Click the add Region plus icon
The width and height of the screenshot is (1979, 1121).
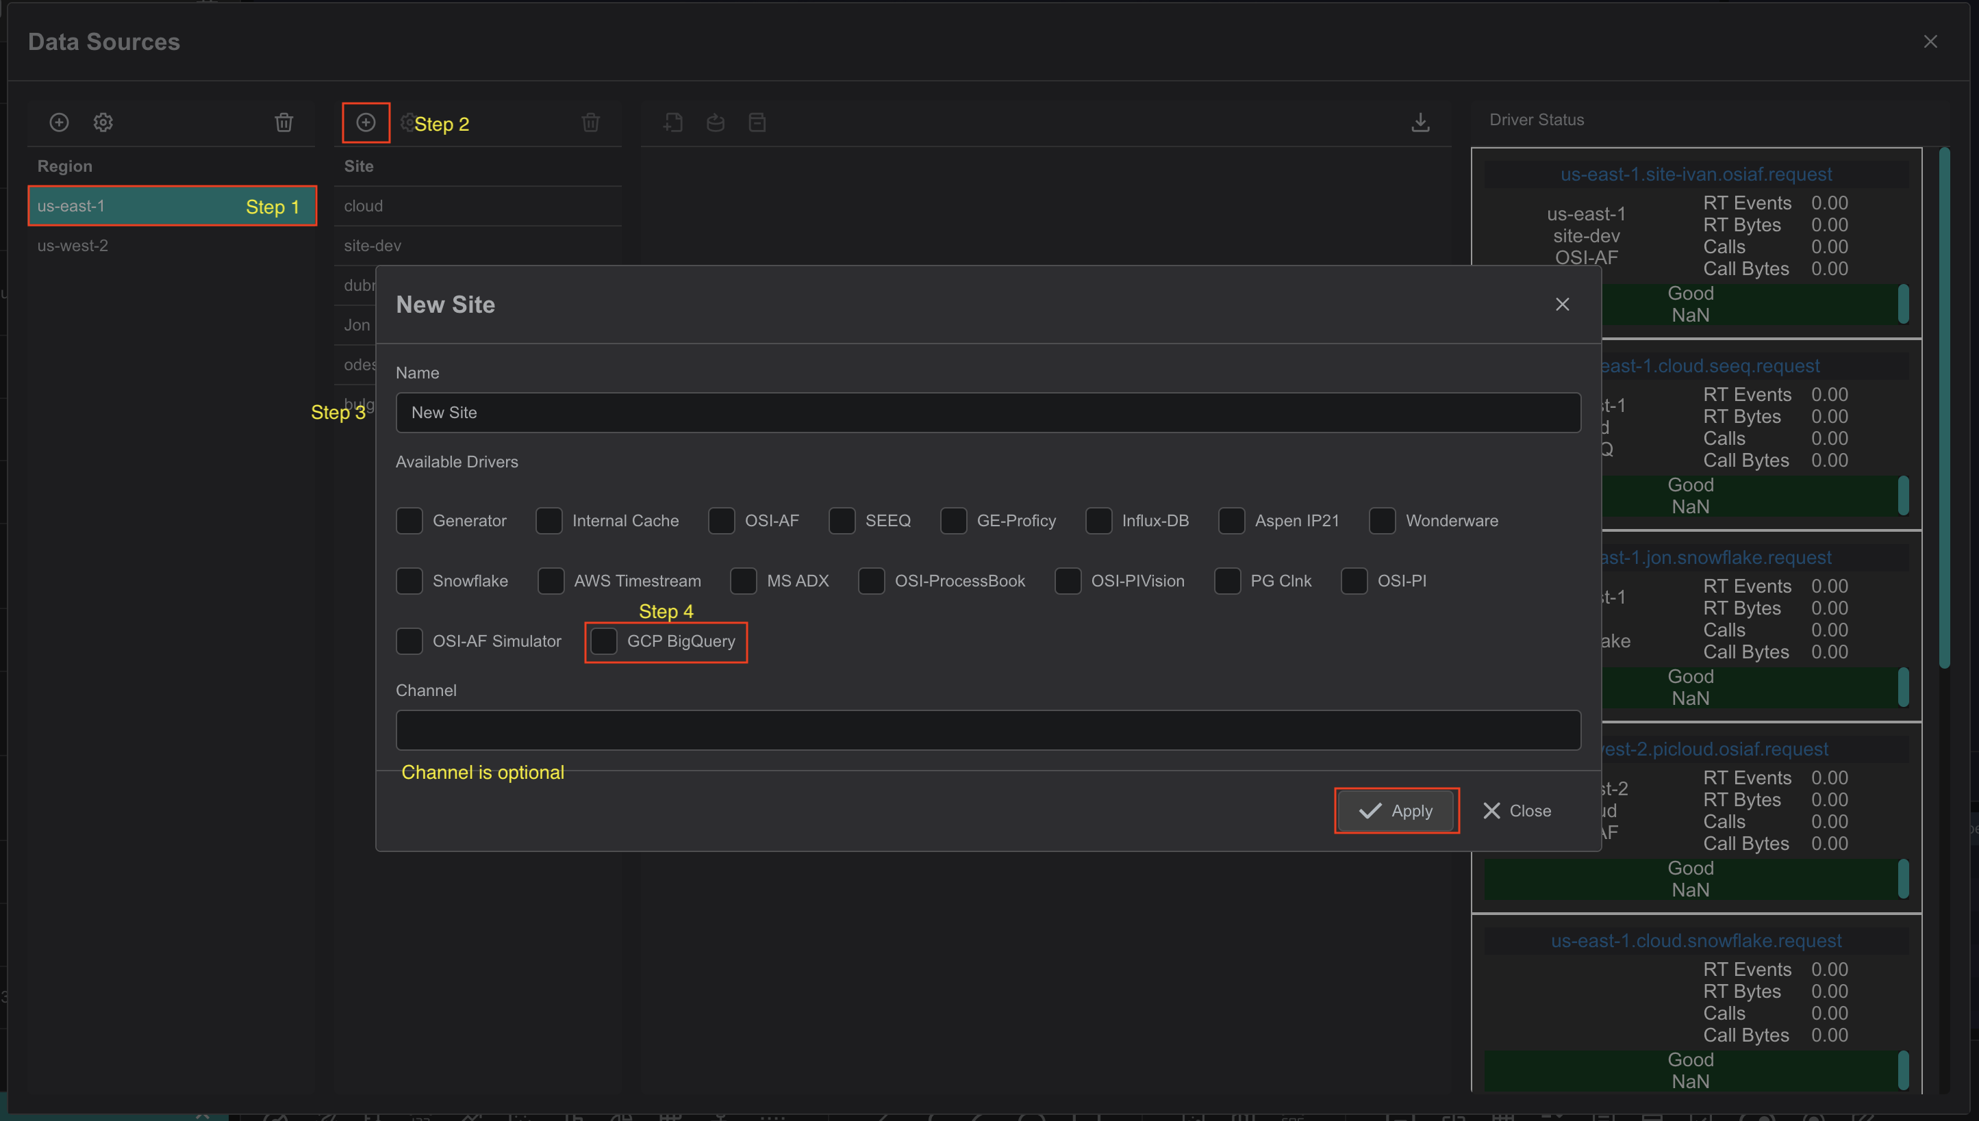(x=60, y=123)
